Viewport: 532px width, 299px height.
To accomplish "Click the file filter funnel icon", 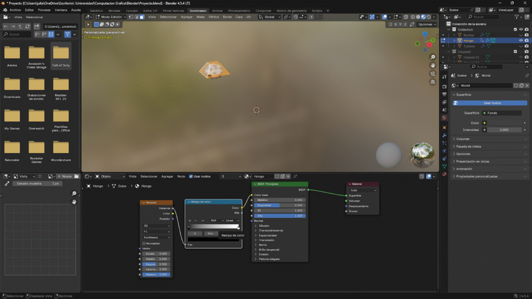I will coord(68,34).
